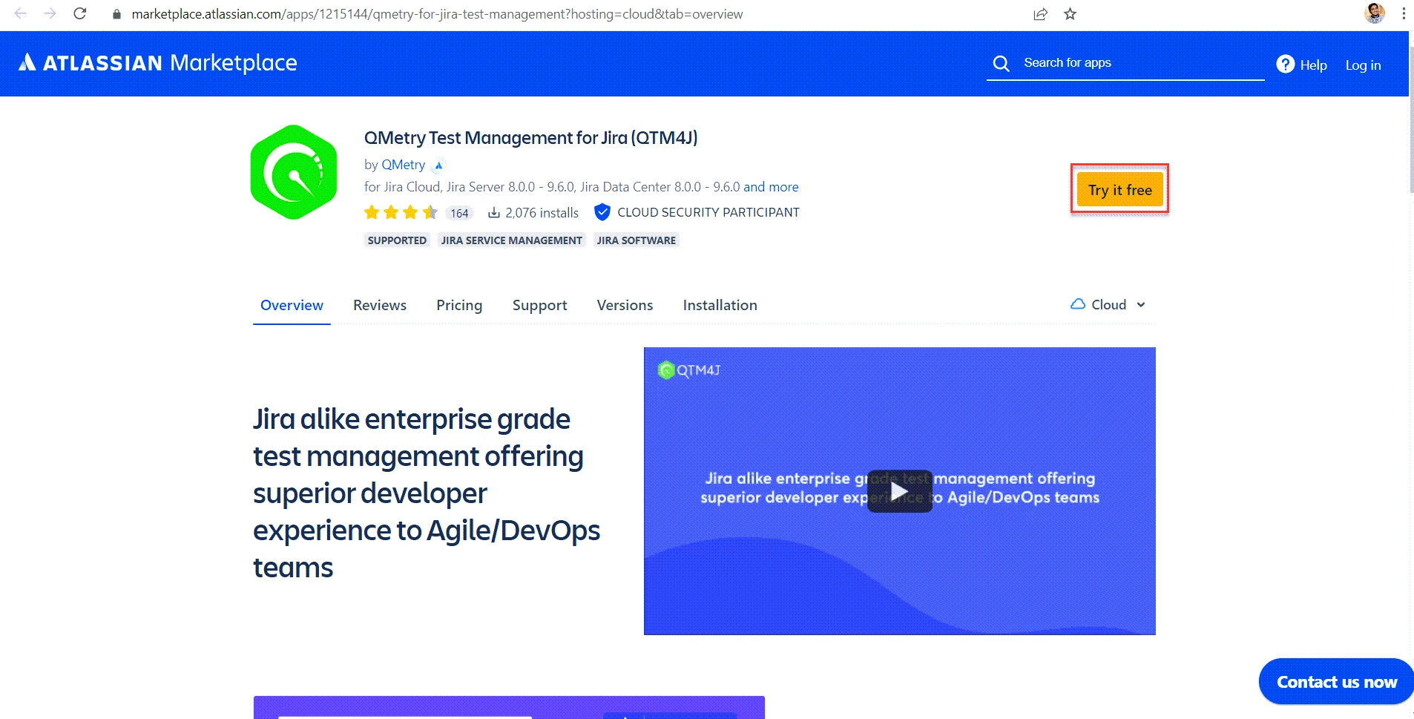Click the Try it free button
The width and height of the screenshot is (1414, 719).
1119,190
